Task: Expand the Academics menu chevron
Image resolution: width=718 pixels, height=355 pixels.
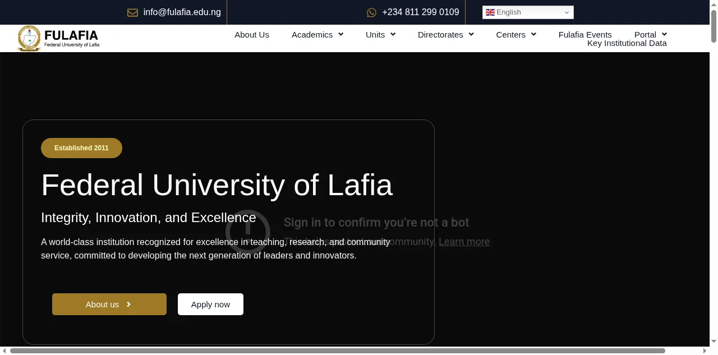Action: (x=340, y=34)
